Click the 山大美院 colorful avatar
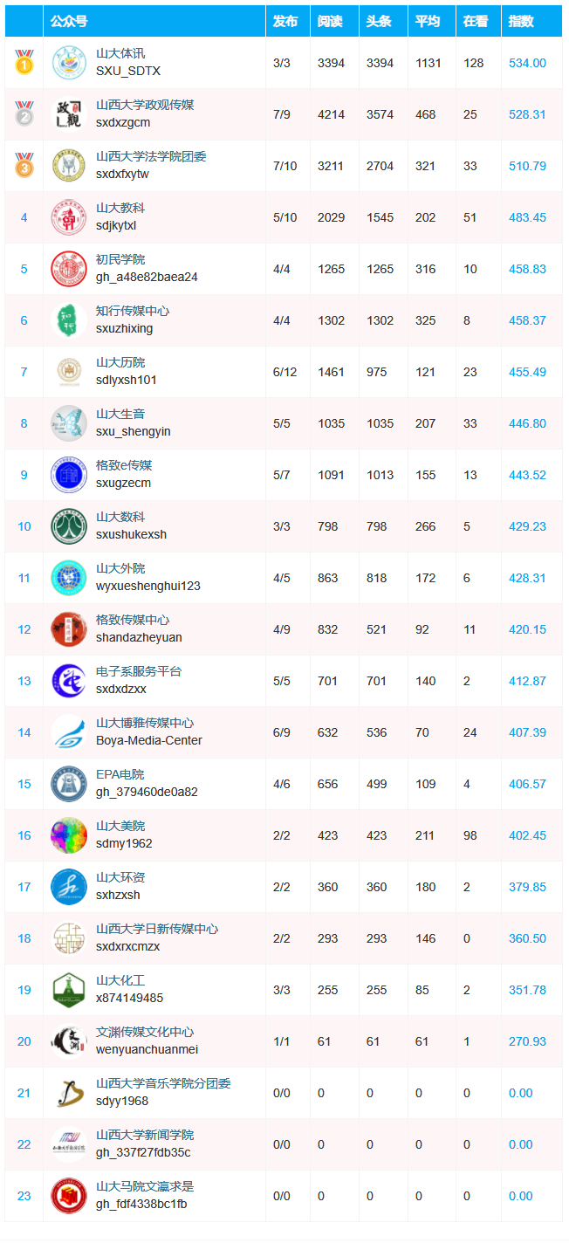This screenshot has width=569, height=1243. [x=69, y=835]
